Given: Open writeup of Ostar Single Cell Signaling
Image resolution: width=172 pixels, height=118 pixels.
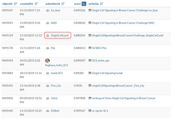Looking at the screenshot, I should pyautogui.click(x=124, y=98).
